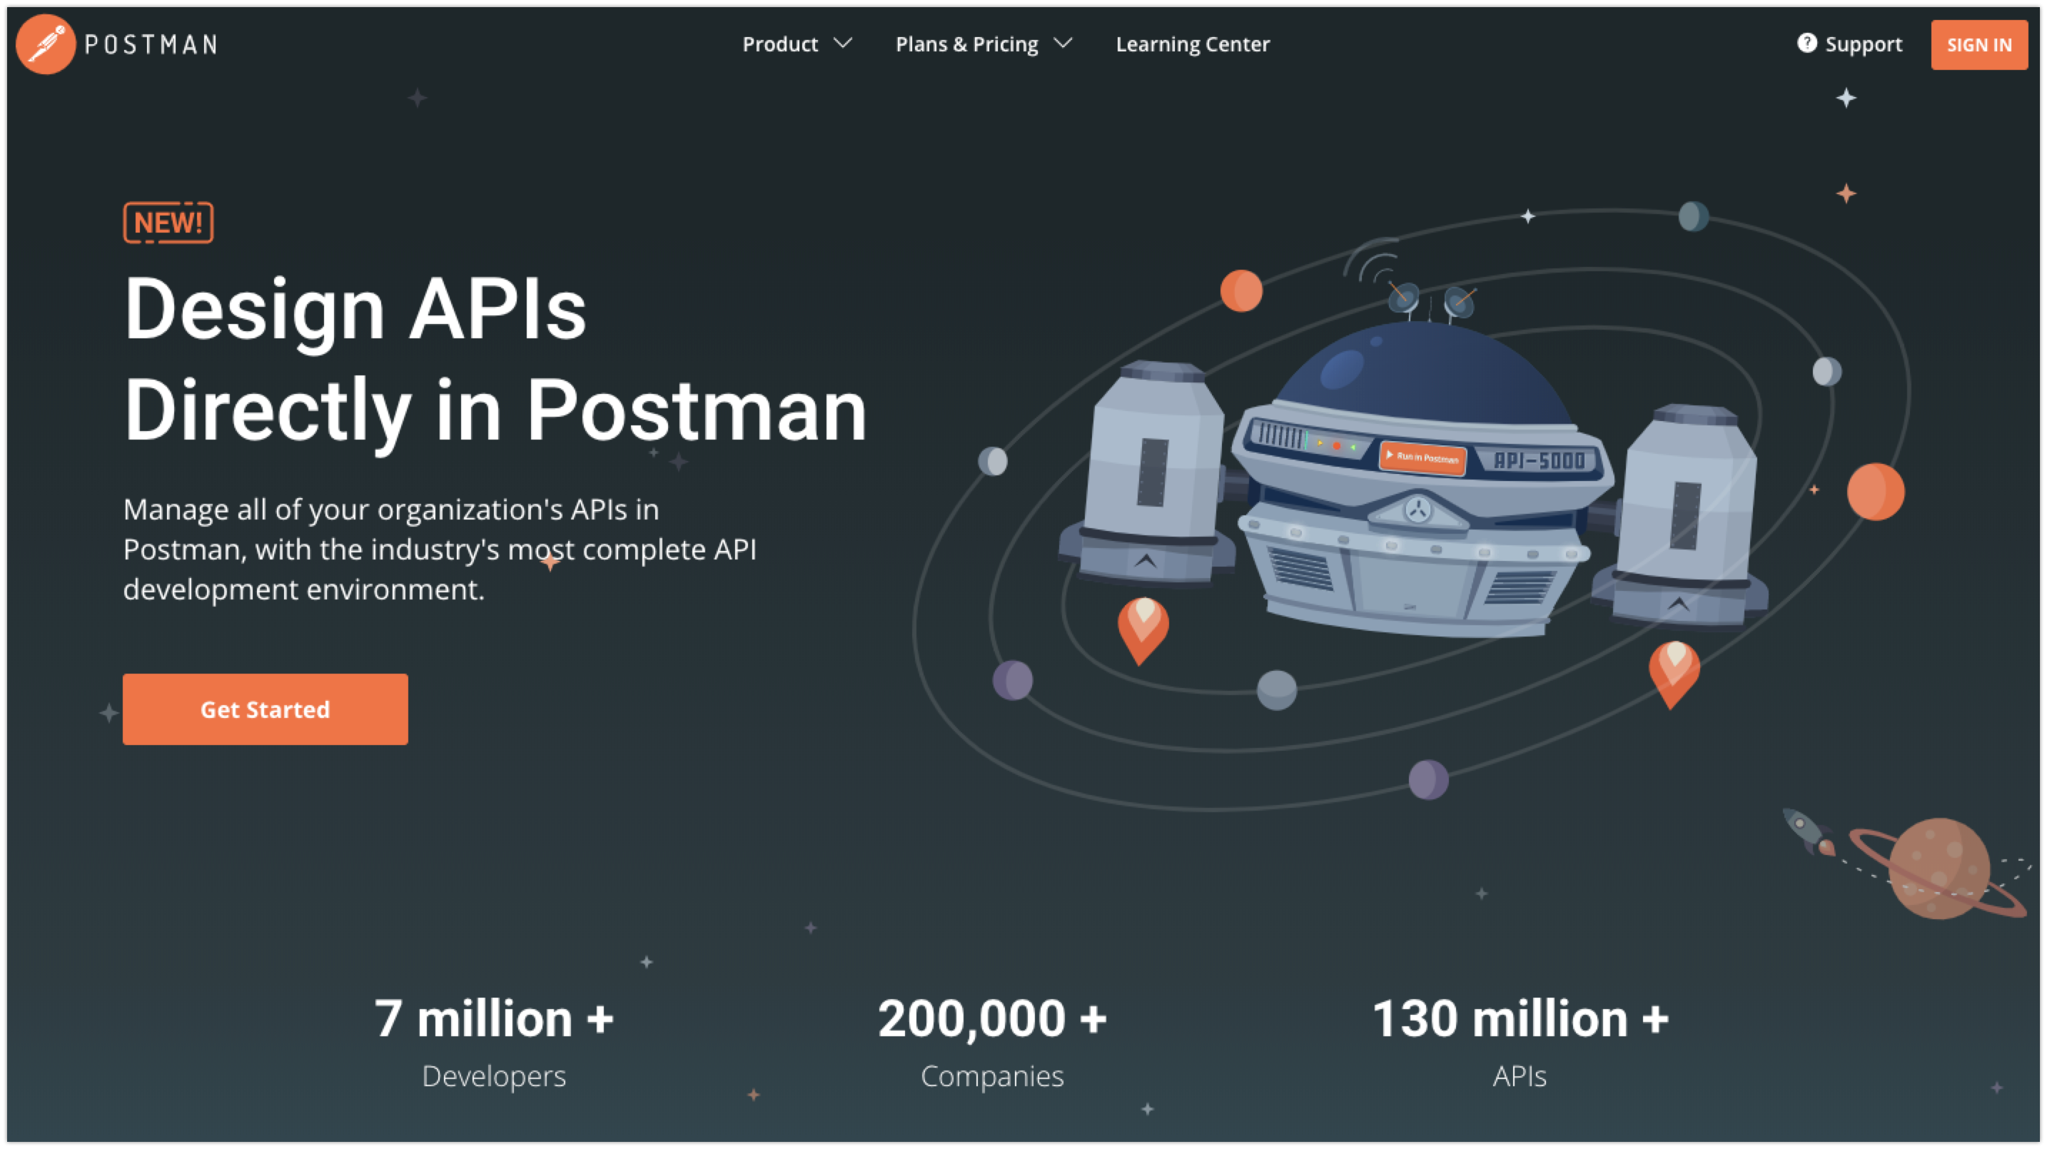Click the NEW! badge
The width and height of the screenshot is (2047, 1149).
168,223
